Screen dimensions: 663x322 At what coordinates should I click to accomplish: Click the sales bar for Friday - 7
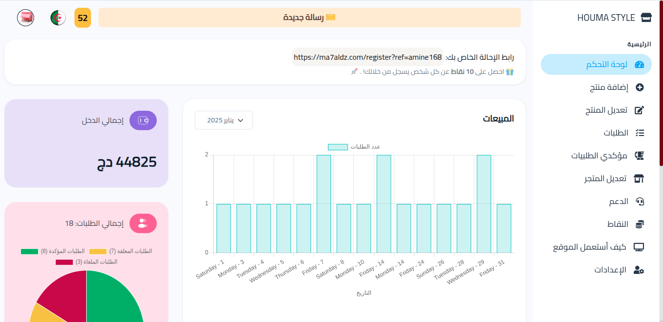pyautogui.click(x=324, y=204)
